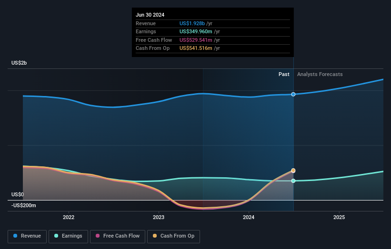Click the US$0 y-axis label
Screen dimensions: 391x249
(x=18, y=194)
